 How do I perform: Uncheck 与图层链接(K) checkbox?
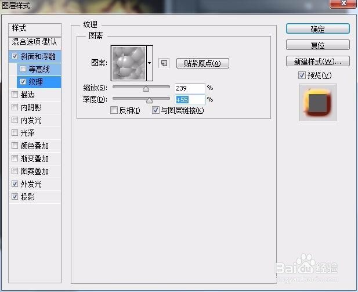coord(156,110)
